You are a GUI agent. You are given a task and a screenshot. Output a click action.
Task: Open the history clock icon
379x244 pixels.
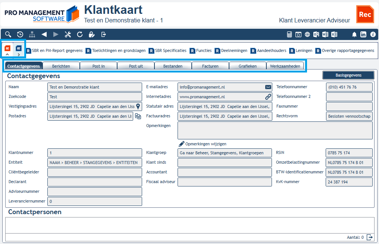[20, 34]
